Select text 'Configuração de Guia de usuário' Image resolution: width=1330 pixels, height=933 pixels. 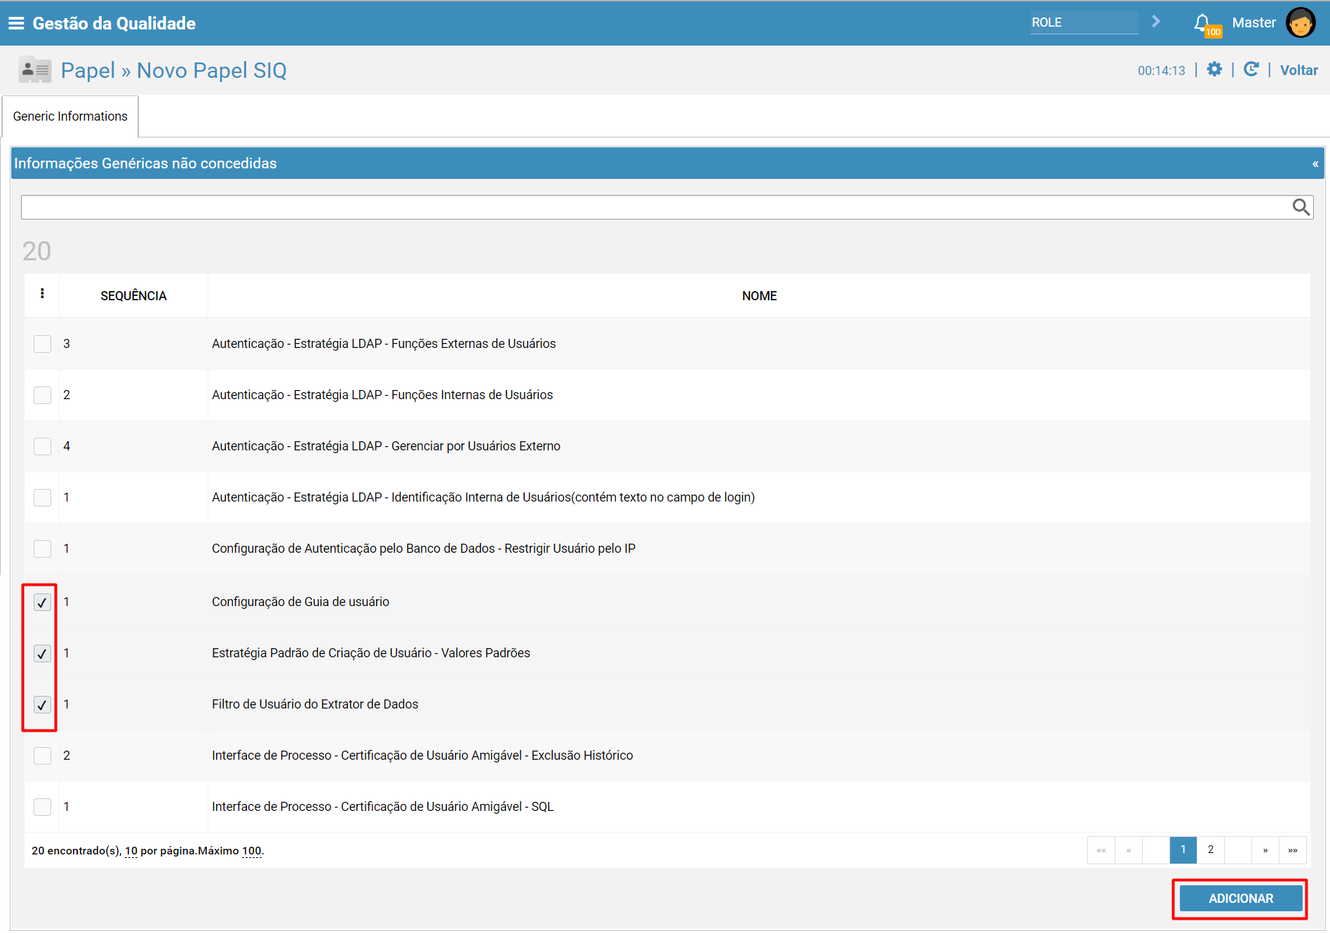pos(300,602)
